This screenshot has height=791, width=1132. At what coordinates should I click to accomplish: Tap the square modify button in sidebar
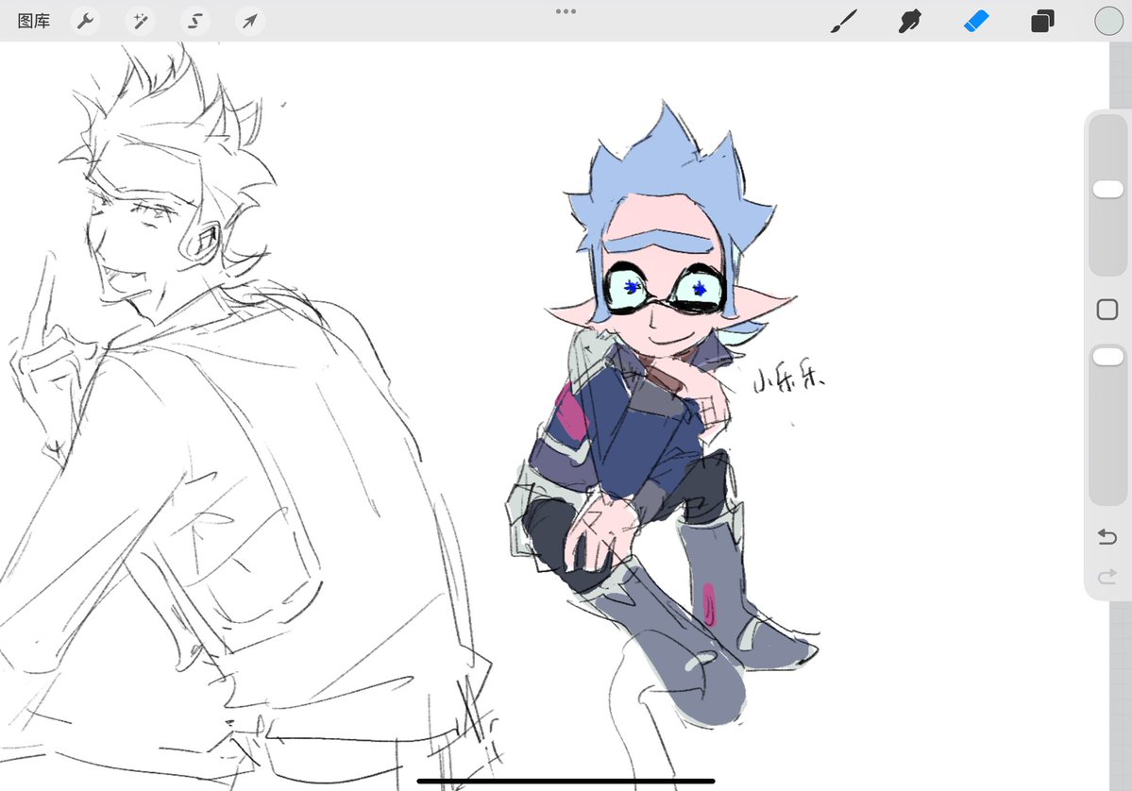(x=1107, y=310)
